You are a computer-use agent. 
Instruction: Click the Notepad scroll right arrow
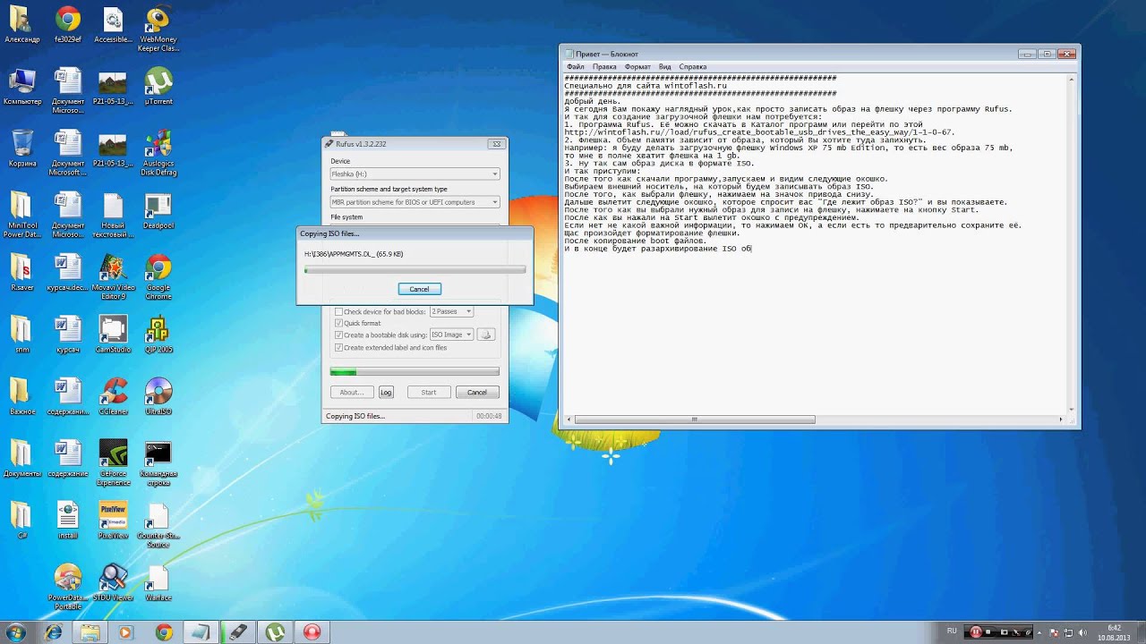tap(1061, 419)
